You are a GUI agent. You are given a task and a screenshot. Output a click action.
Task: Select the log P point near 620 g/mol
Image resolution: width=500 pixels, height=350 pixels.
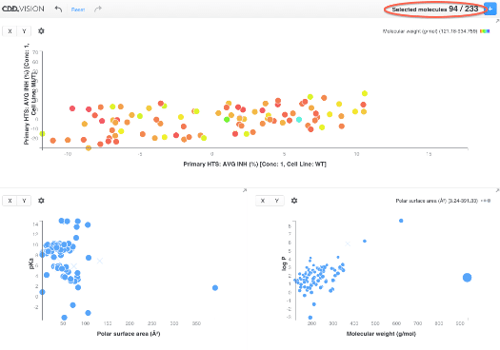(x=401, y=221)
